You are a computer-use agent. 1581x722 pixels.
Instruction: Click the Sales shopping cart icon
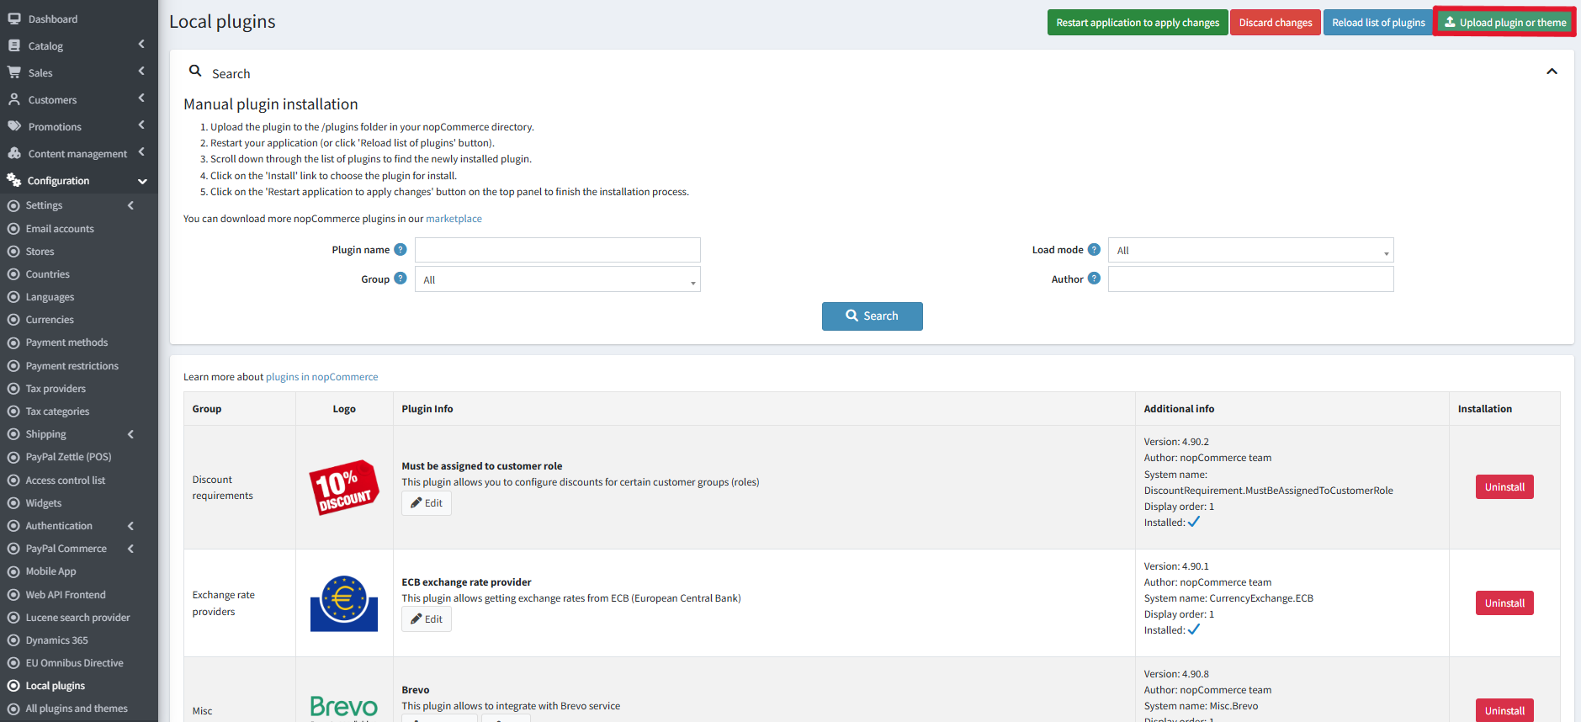(x=14, y=72)
